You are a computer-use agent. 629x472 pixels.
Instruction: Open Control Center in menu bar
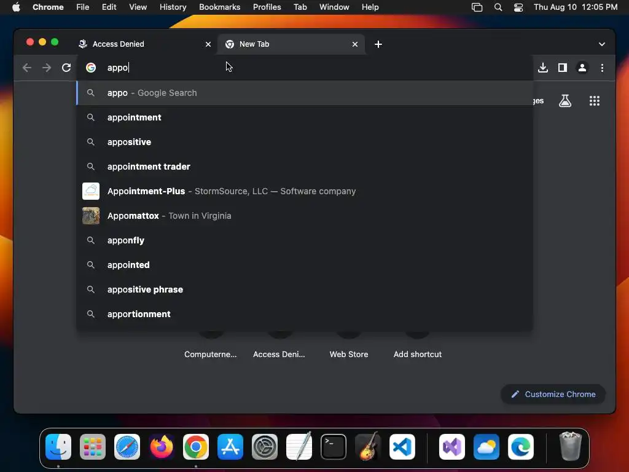click(x=518, y=7)
